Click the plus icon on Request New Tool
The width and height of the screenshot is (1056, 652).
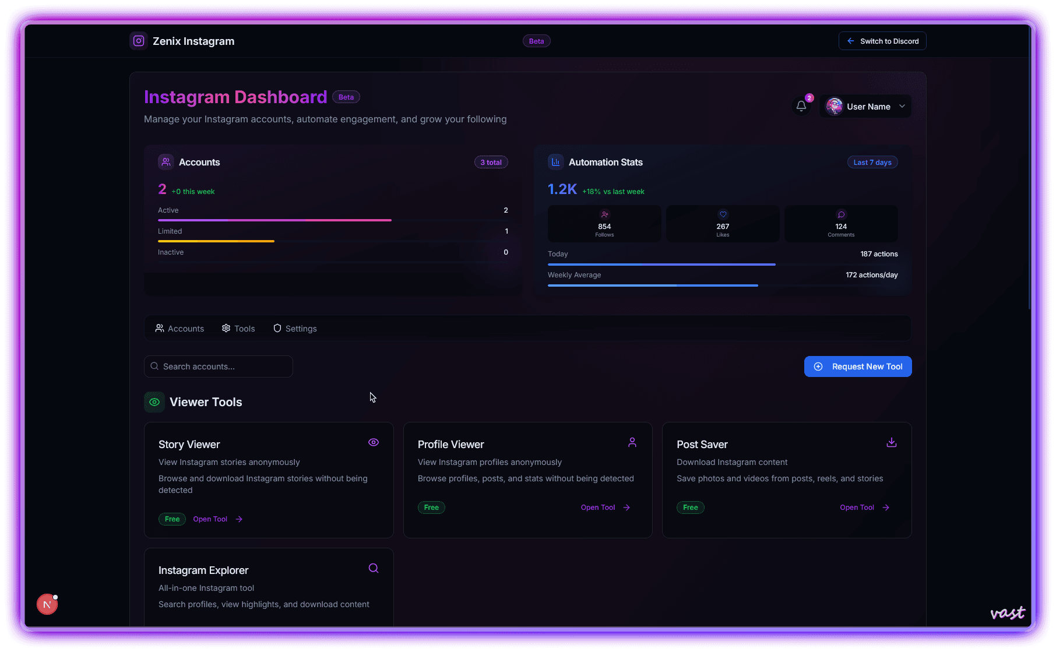coord(818,366)
